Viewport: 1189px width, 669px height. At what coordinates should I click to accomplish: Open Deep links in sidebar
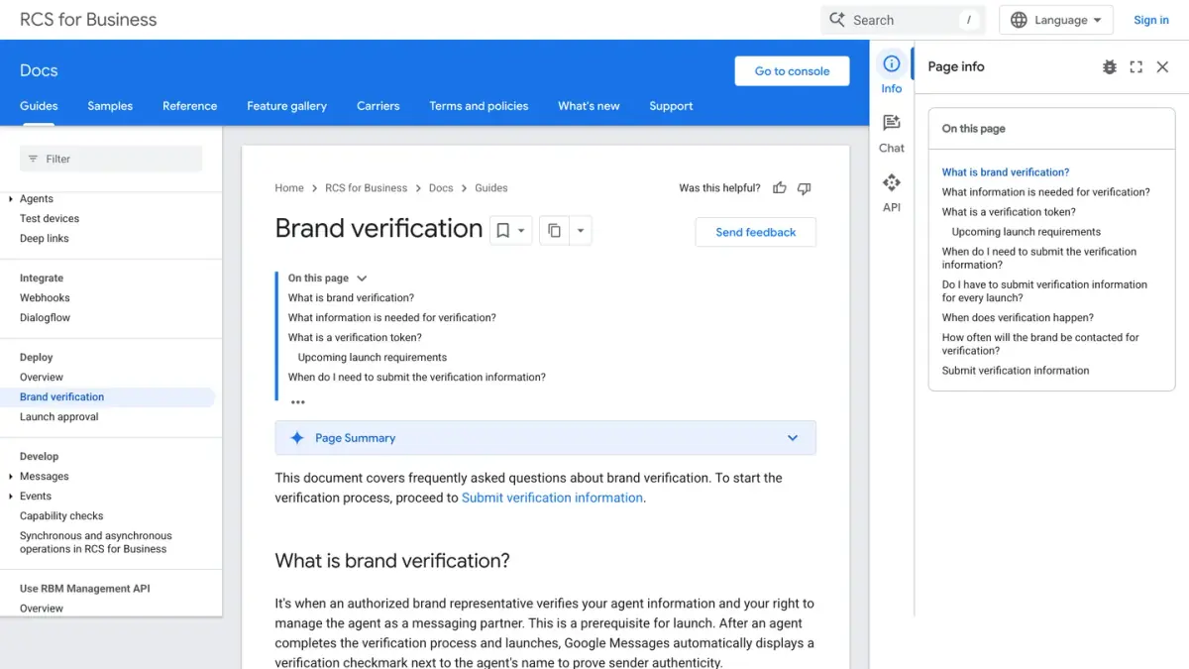[x=45, y=239]
